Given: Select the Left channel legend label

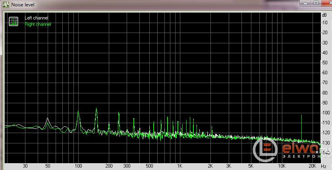Looking at the screenshot, I should [x=36, y=18].
